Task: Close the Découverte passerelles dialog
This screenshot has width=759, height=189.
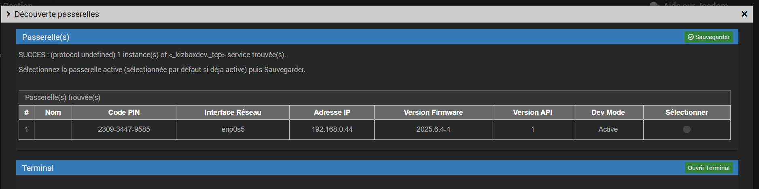Action: (x=744, y=14)
